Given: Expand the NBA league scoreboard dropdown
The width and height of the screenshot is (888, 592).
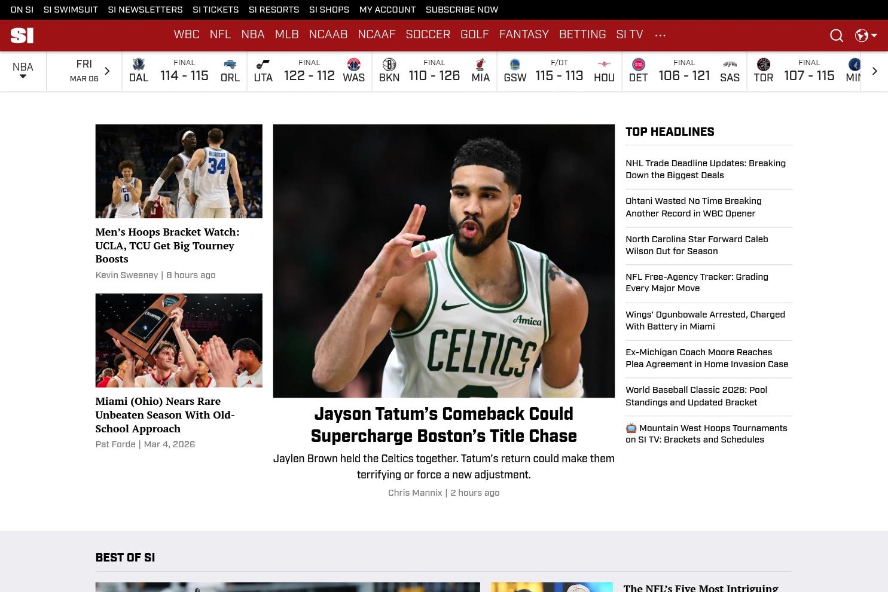Looking at the screenshot, I should 23,71.
